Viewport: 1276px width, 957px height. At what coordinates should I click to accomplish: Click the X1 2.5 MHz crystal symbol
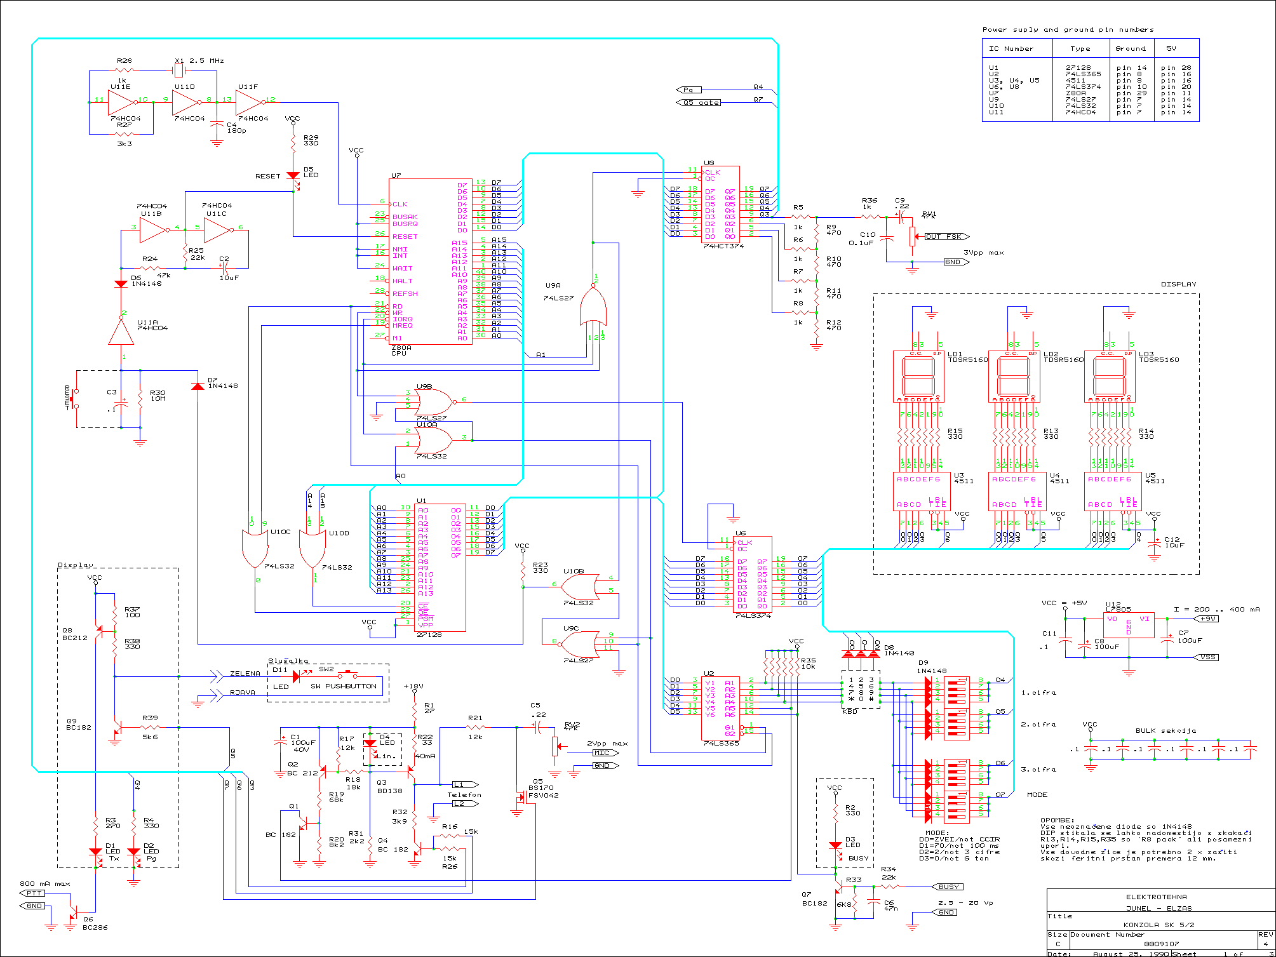coord(179,70)
